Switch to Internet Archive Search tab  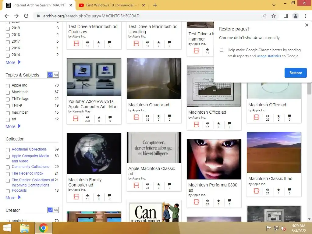[39, 5]
